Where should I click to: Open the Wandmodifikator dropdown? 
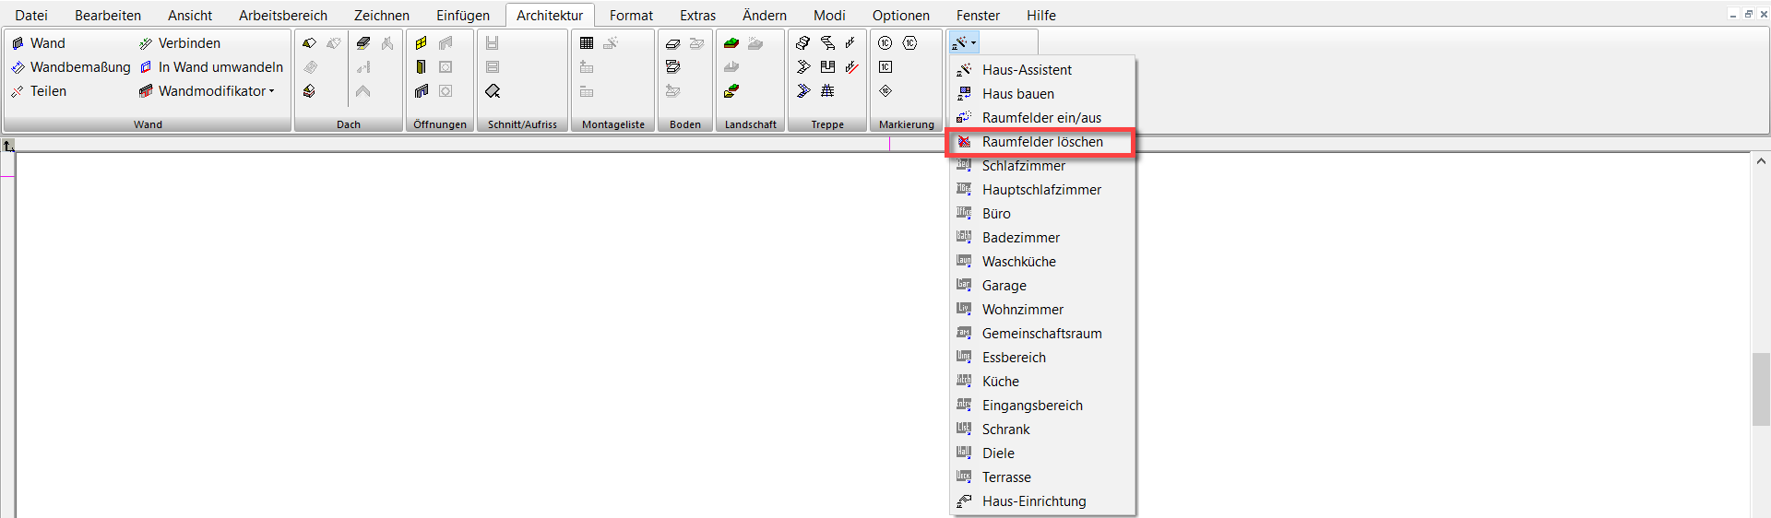[208, 91]
